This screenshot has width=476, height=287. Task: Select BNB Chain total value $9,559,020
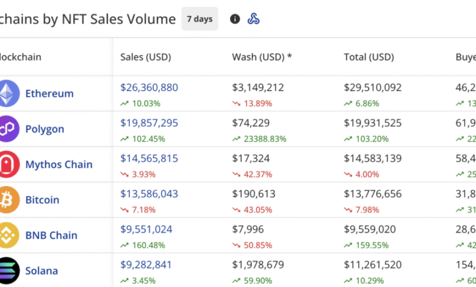tap(370, 230)
